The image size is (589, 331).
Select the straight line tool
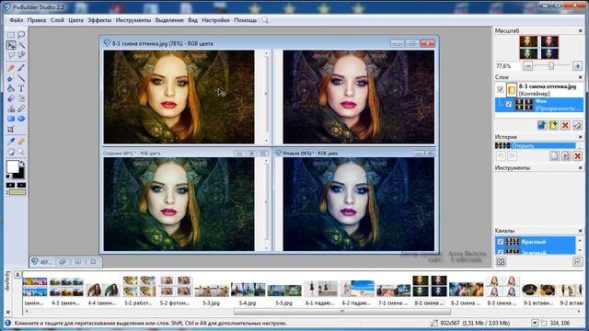[21, 78]
